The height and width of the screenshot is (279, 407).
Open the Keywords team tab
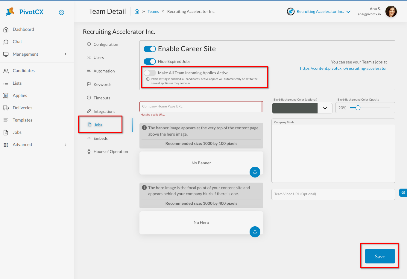(102, 84)
